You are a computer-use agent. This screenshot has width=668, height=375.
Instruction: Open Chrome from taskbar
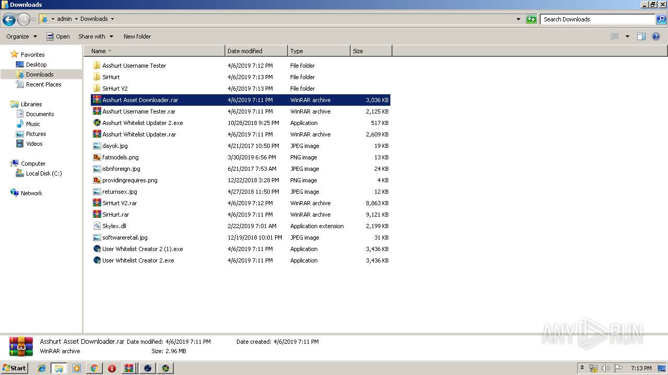(94, 368)
